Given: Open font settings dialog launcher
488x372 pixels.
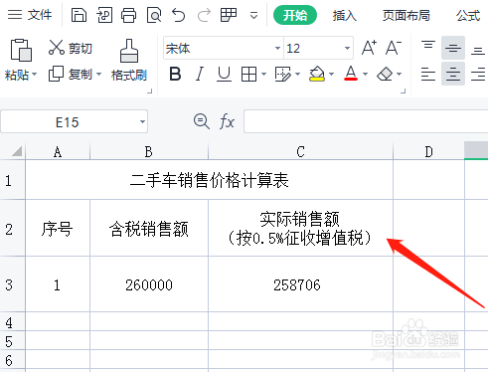Looking at the screenshot, I should click(x=403, y=91).
